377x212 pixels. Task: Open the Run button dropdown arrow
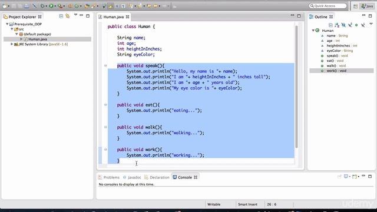pos(55,6)
